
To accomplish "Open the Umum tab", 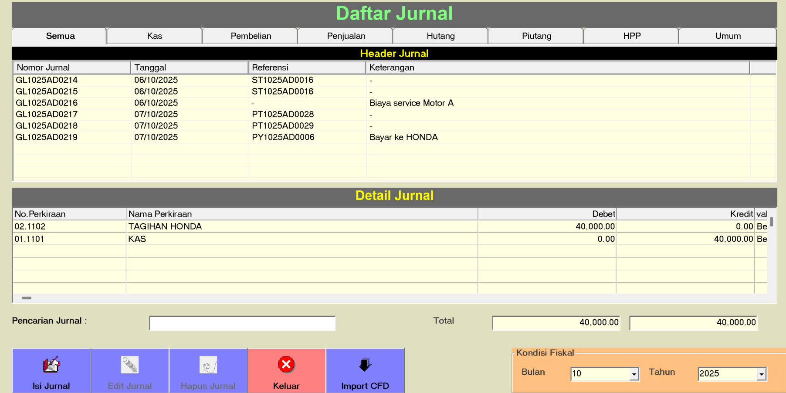I will pos(728,36).
